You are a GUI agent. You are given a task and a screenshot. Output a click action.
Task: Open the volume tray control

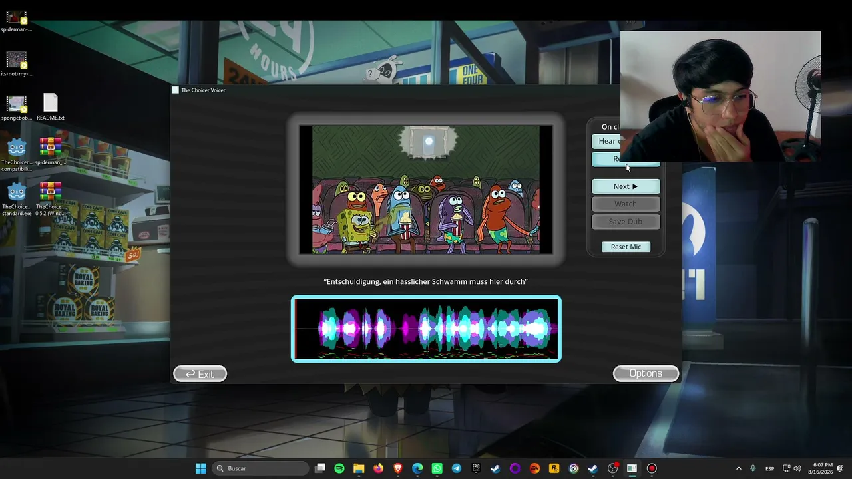797,468
